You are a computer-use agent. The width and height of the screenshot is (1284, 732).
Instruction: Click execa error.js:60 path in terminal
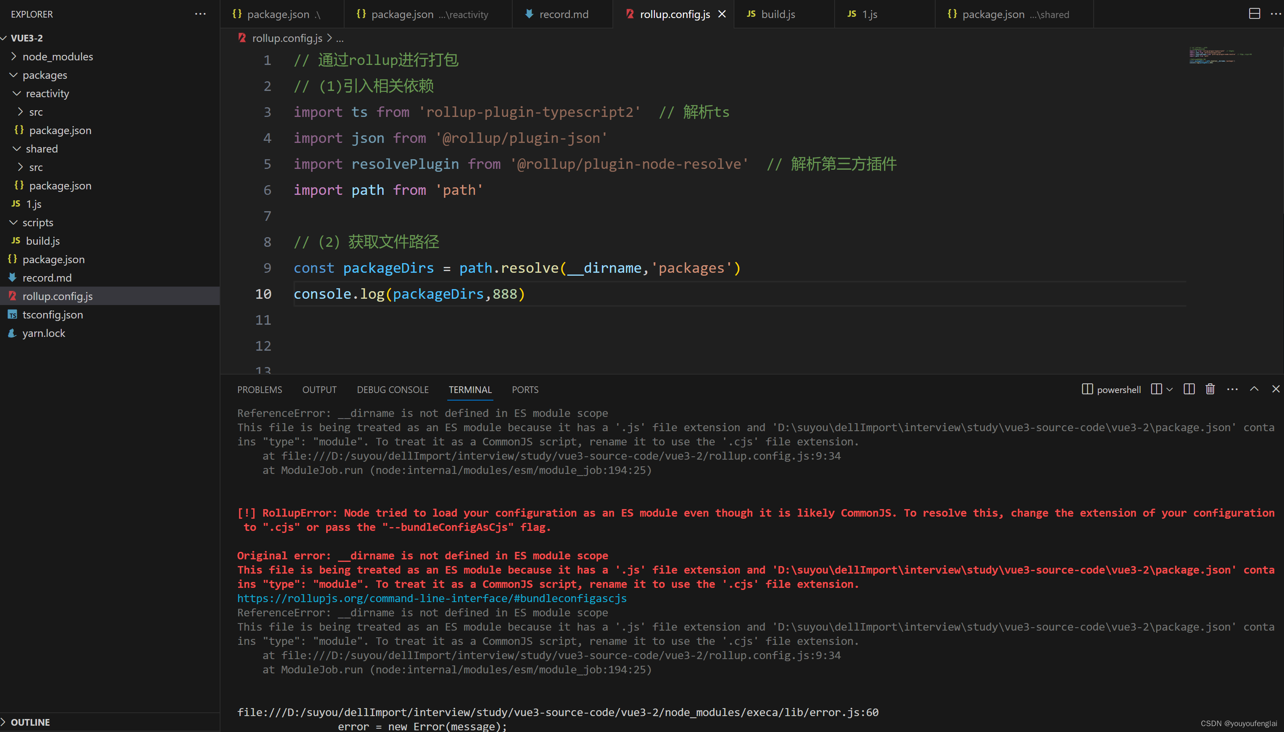(558, 712)
